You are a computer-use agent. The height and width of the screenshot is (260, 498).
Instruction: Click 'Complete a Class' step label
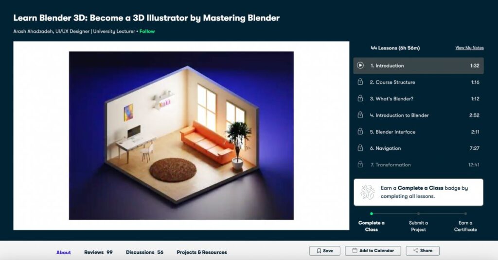click(371, 226)
